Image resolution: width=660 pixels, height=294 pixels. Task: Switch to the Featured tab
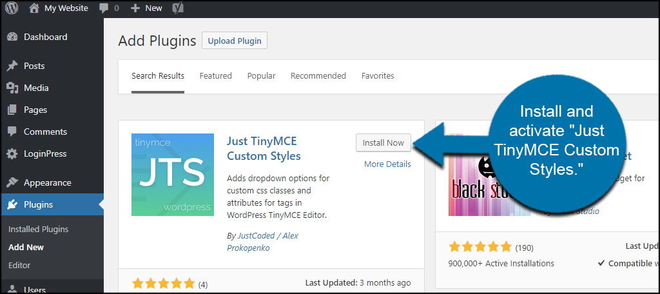click(215, 76)
